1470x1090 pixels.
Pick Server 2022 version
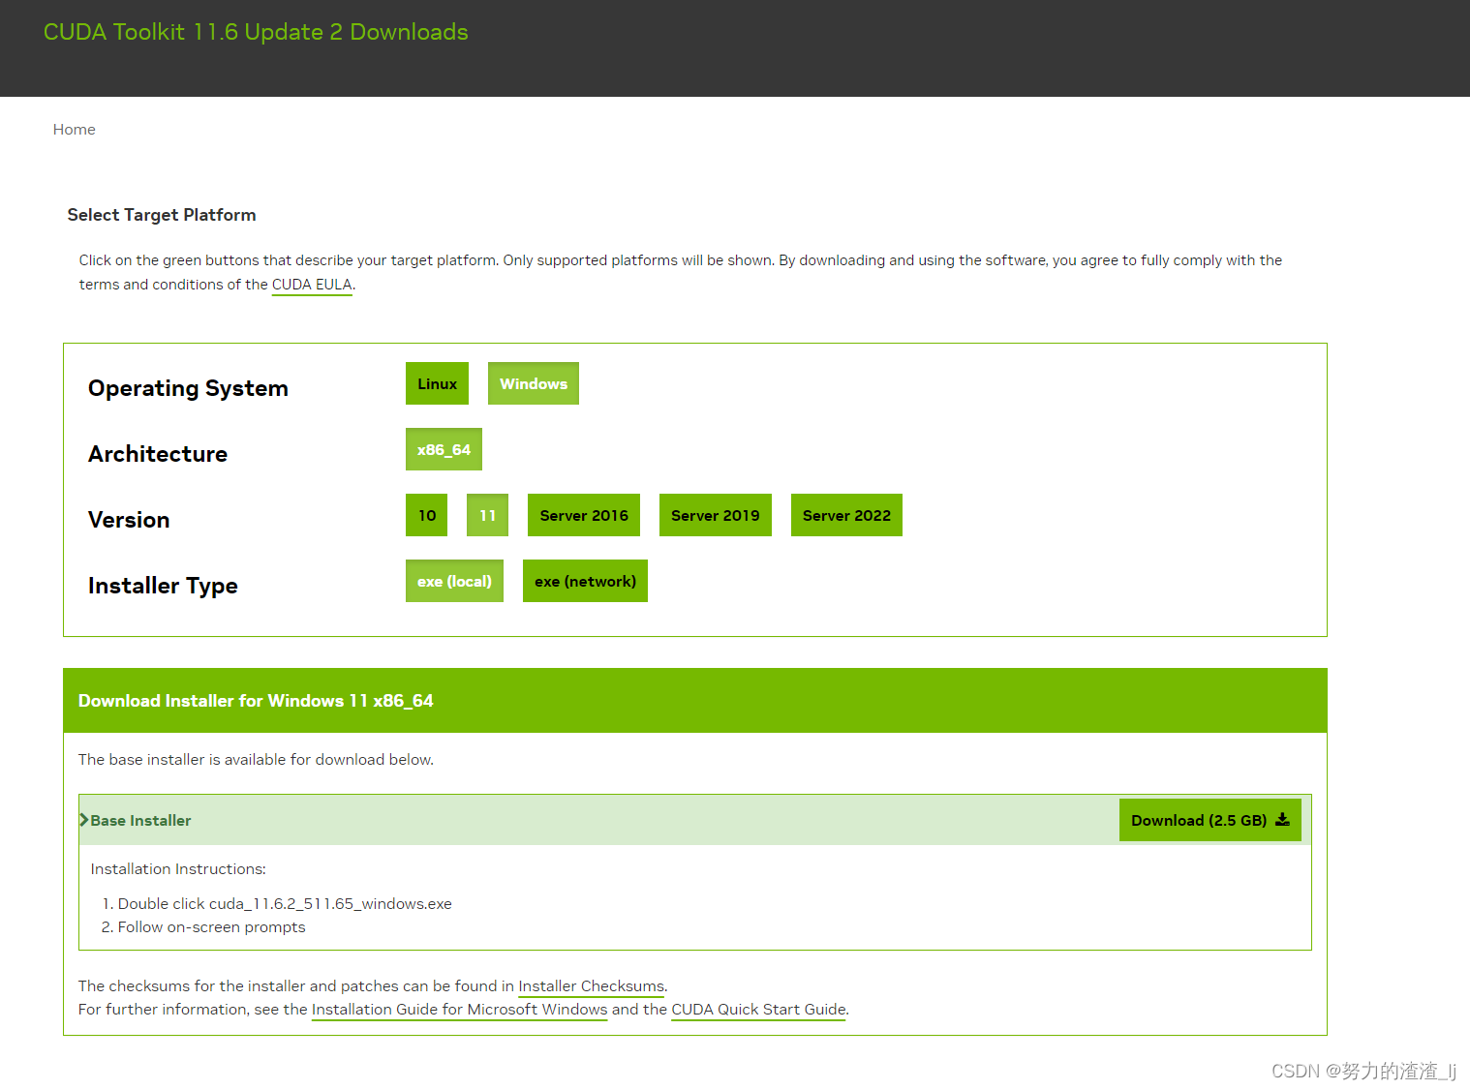pyautogui.click(x=846, y=515)
